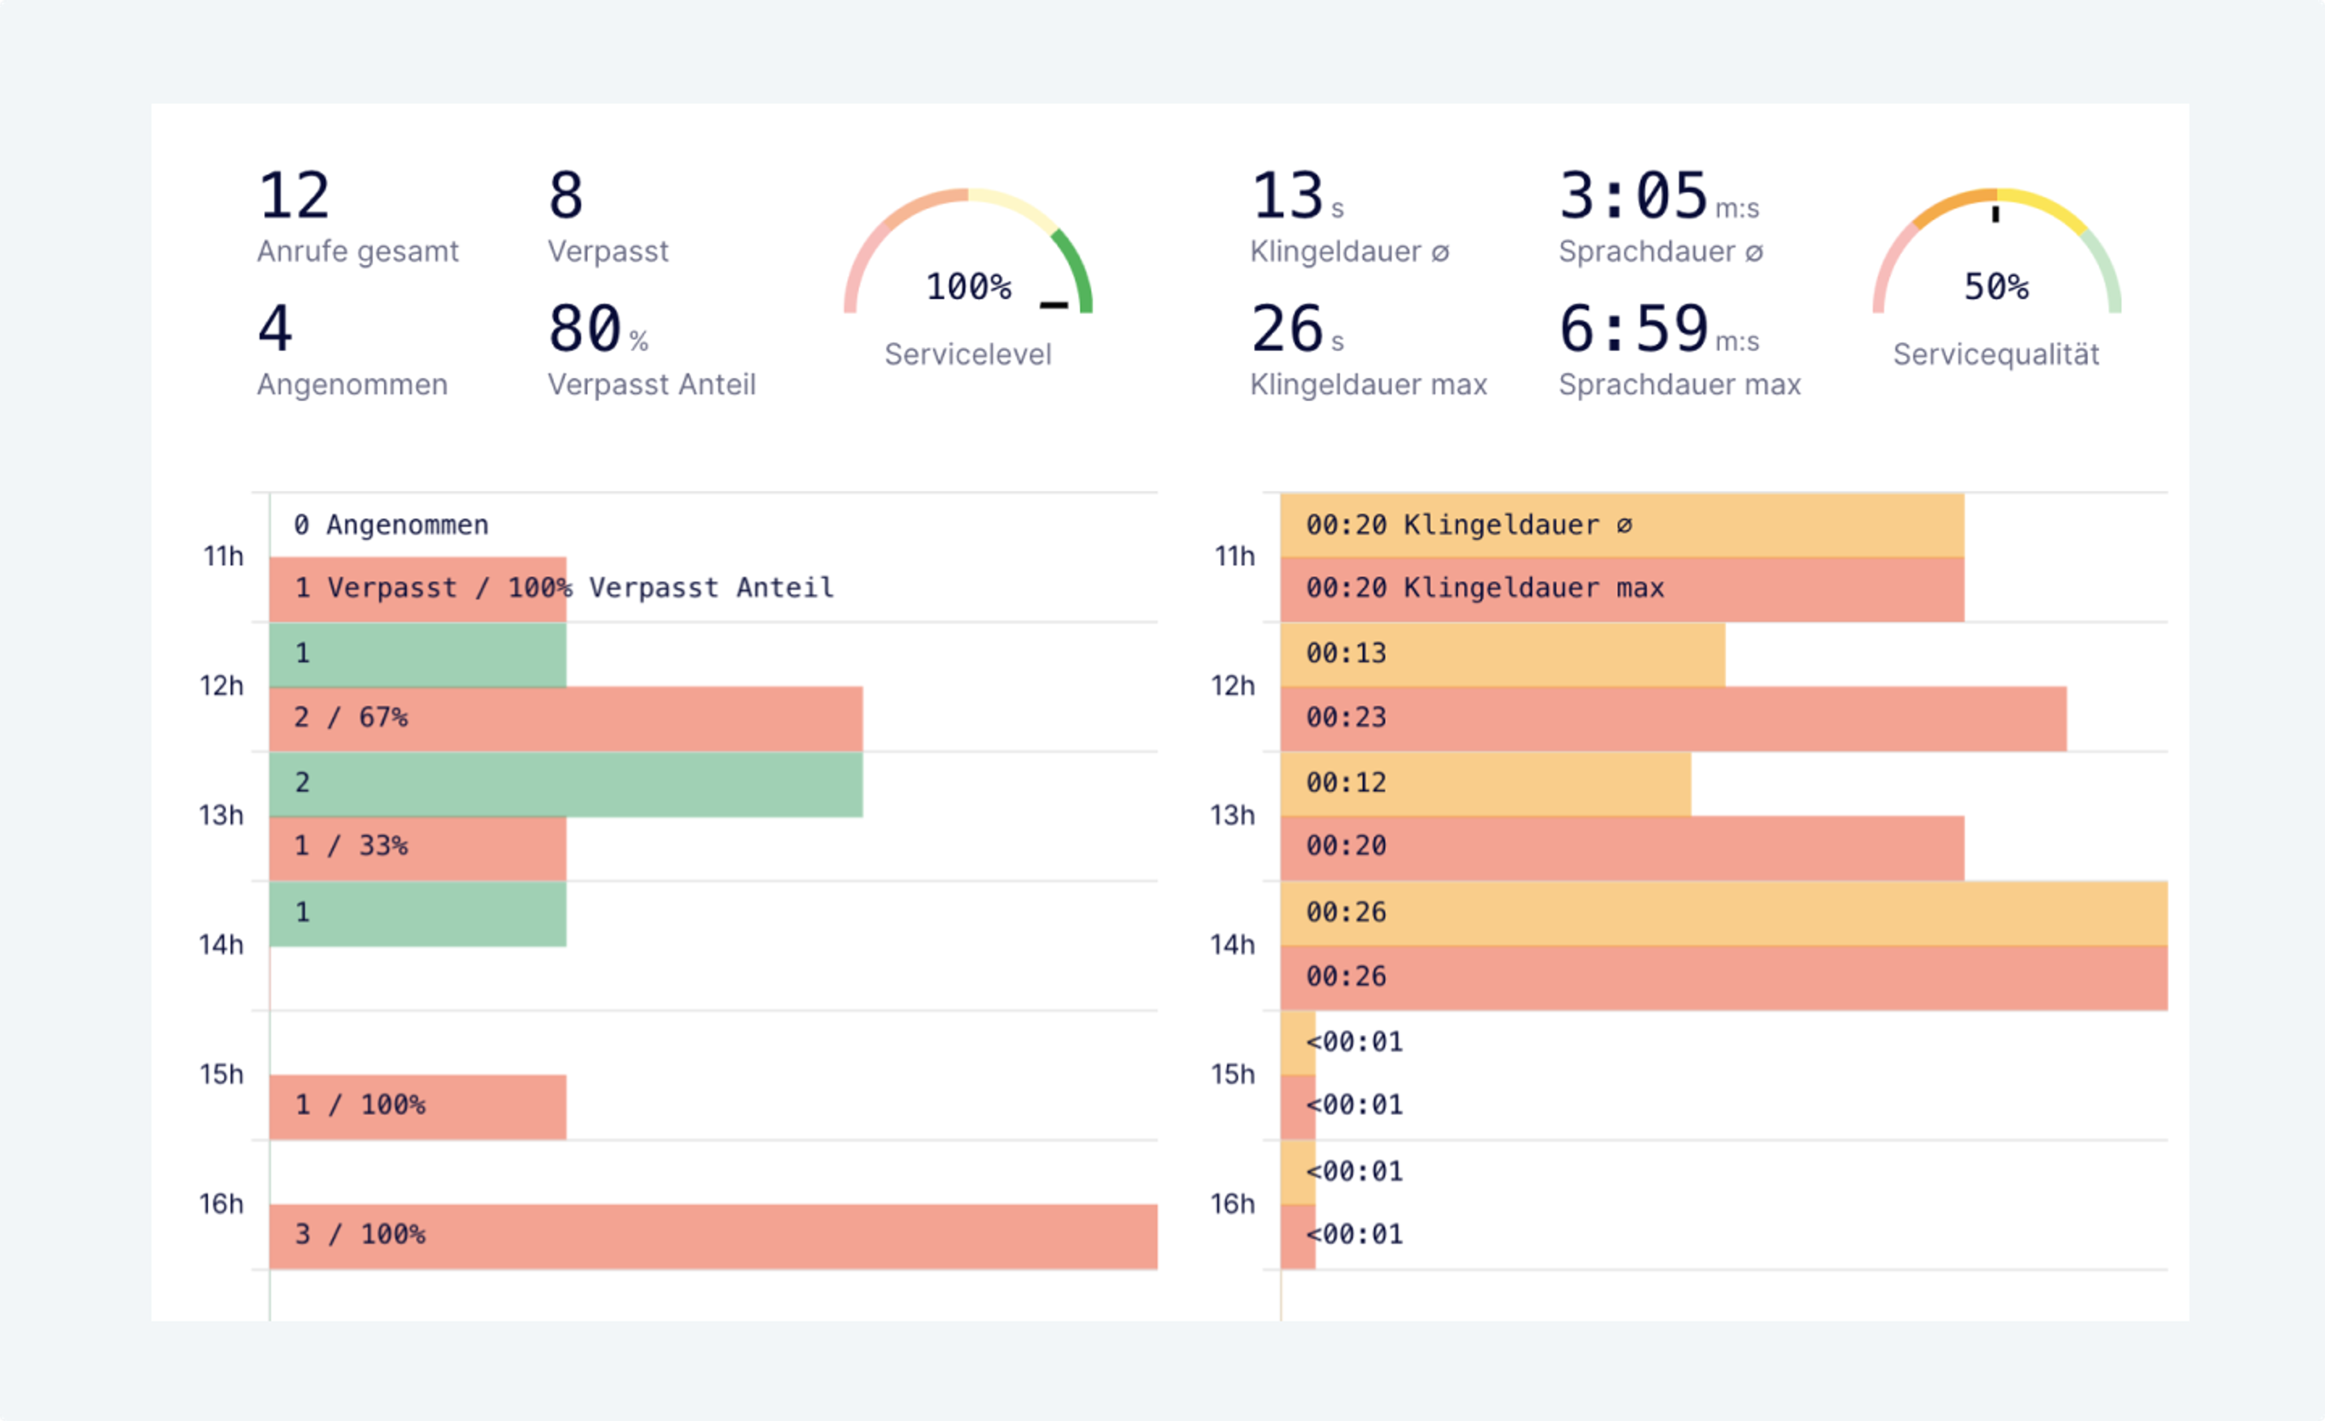Click the 14h green accepted bar
This screenshot has height=1421, width=2325.
(417, 912)
